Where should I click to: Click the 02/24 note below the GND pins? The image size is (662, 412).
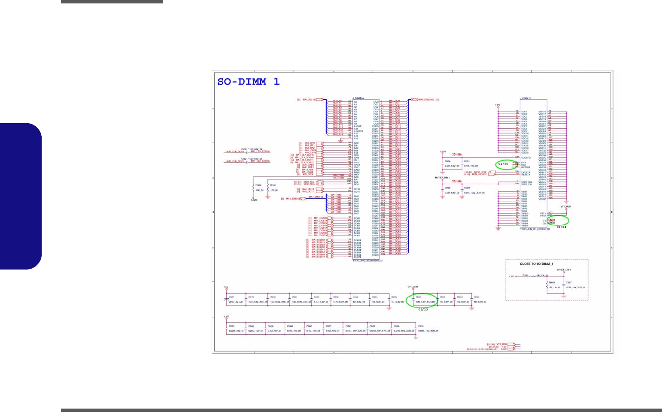562,227
